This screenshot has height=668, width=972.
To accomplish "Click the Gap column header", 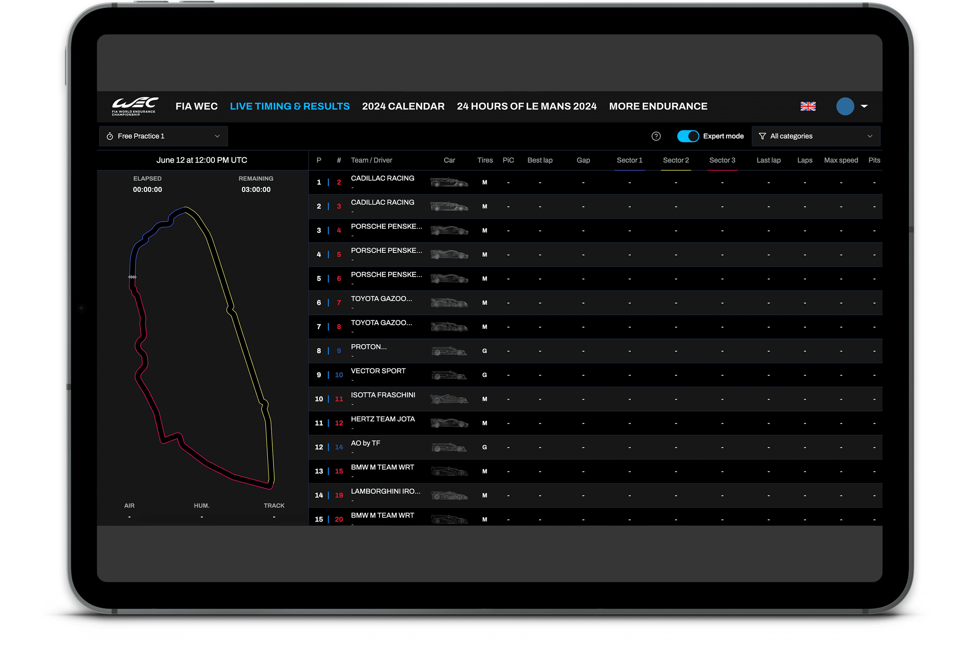I will (x=583, y=160).
